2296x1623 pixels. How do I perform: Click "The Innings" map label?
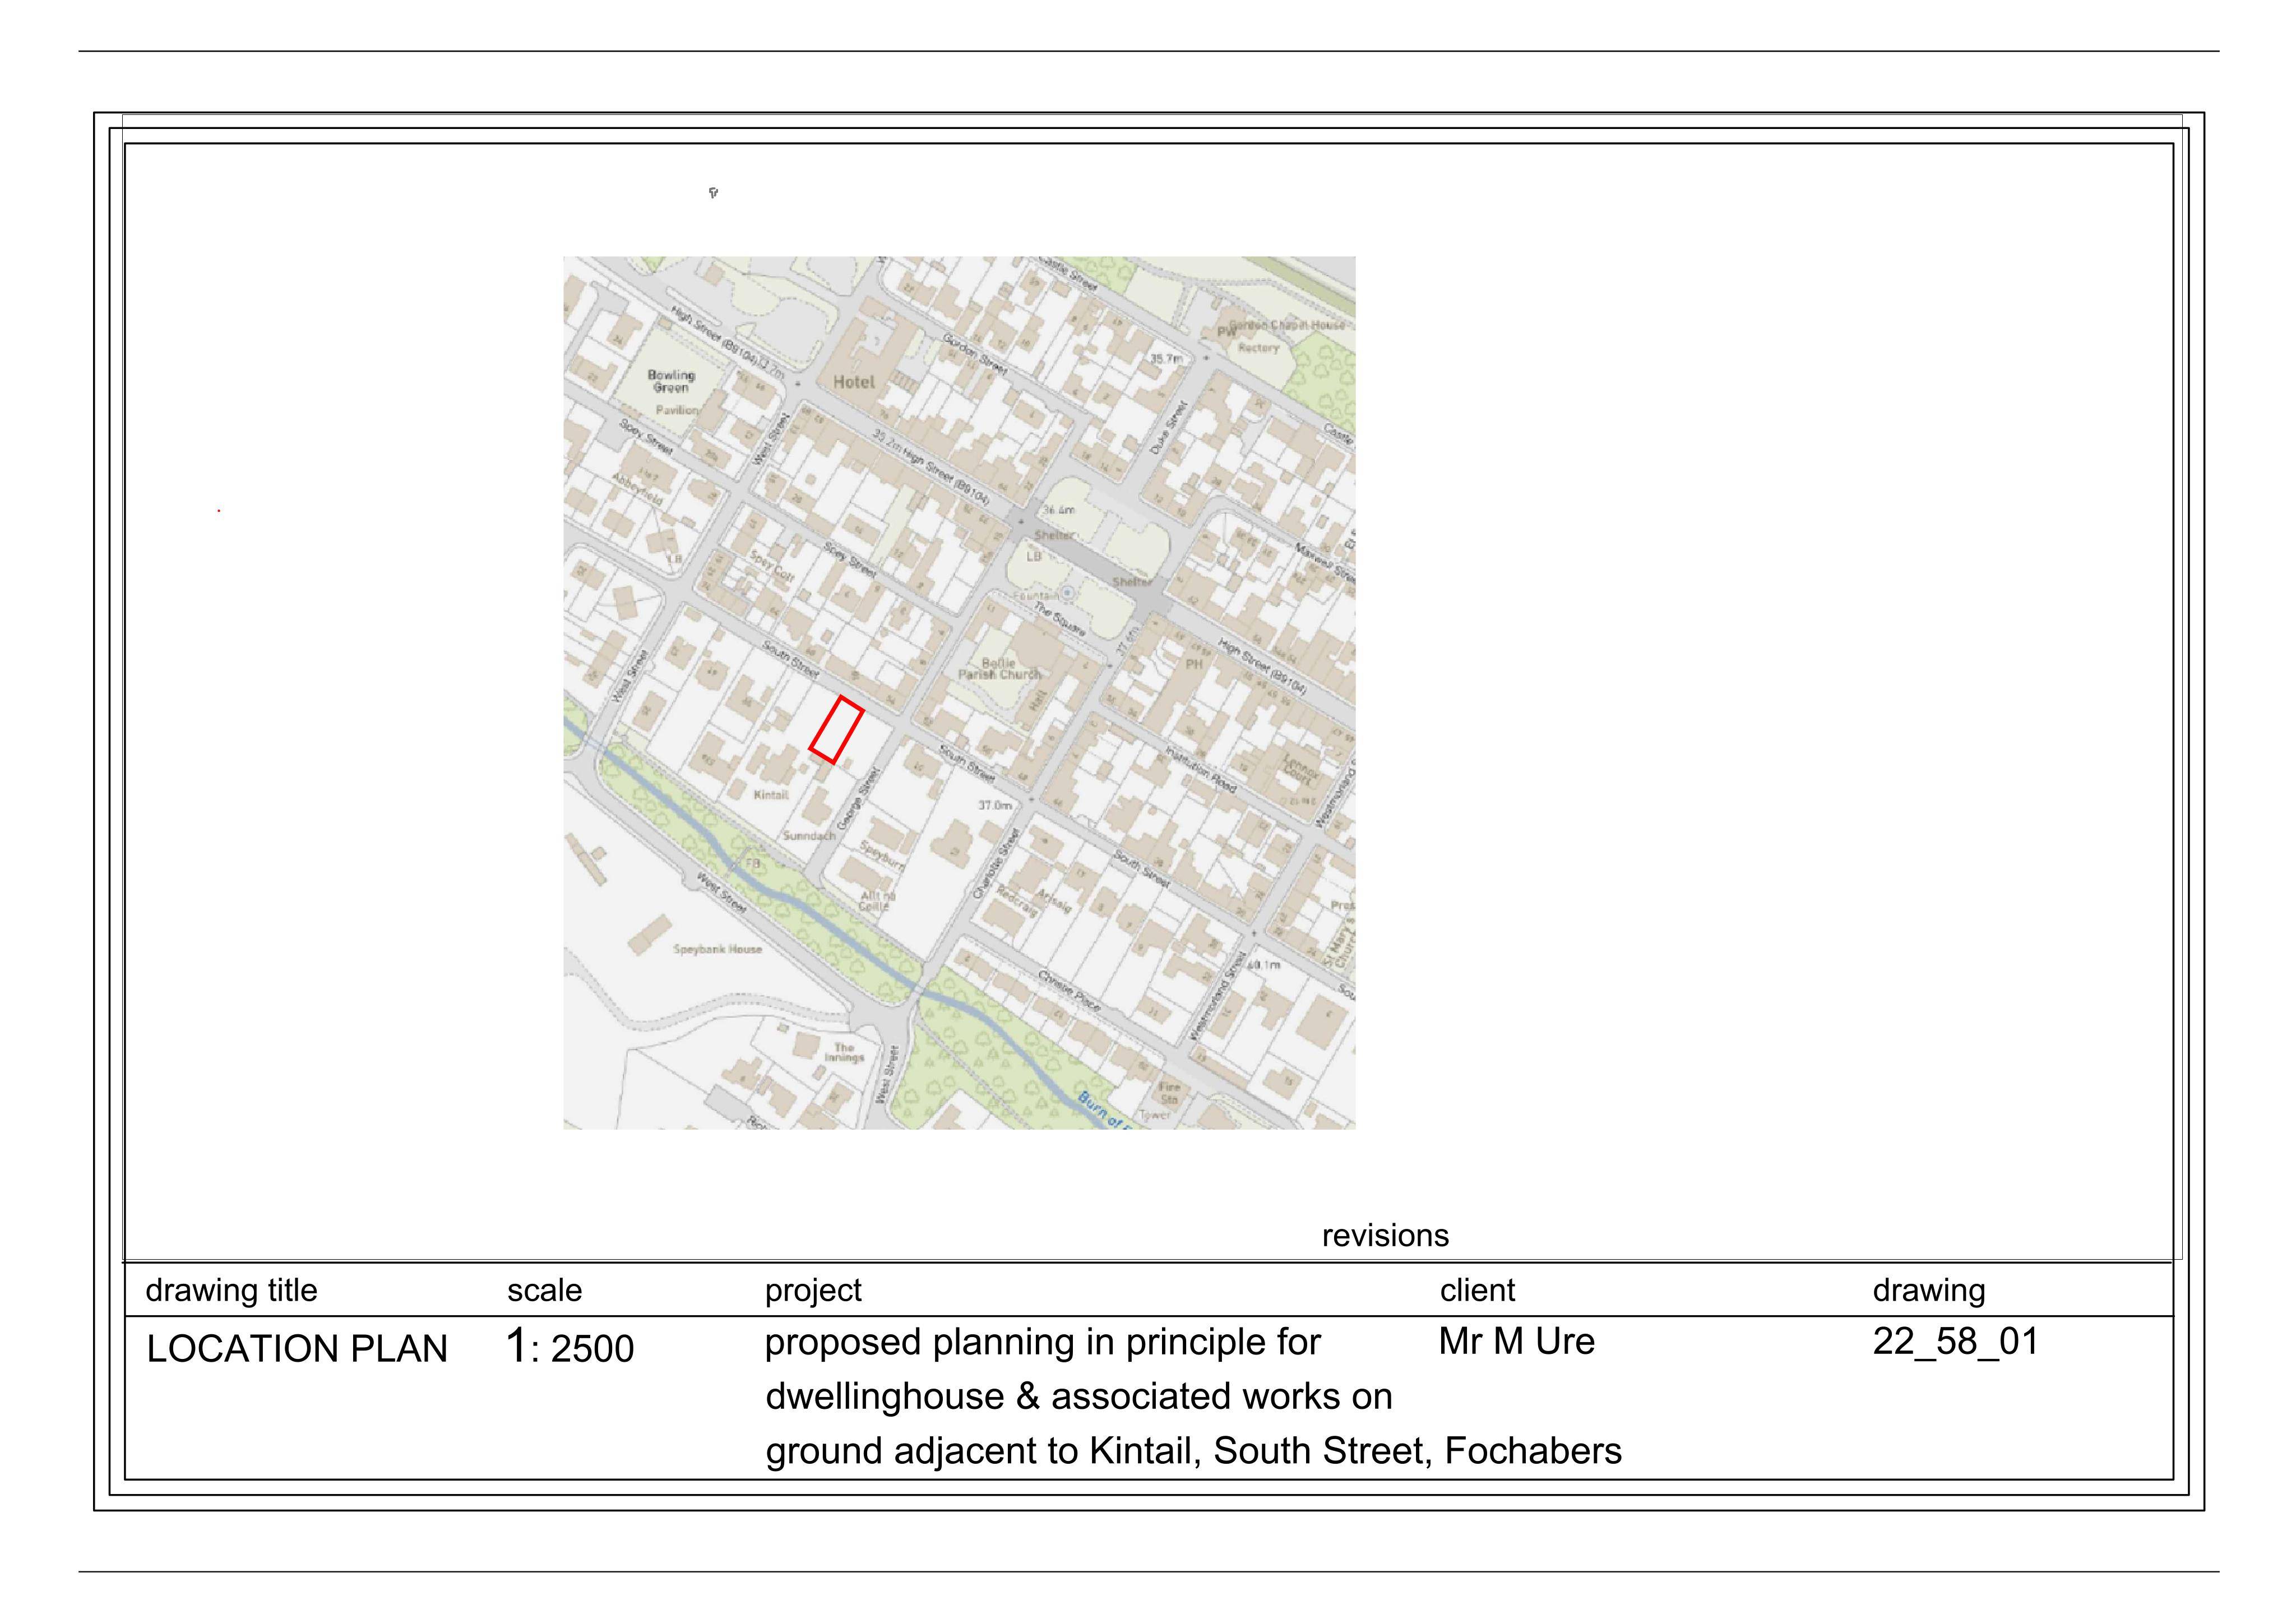(x=844, y=1052)
